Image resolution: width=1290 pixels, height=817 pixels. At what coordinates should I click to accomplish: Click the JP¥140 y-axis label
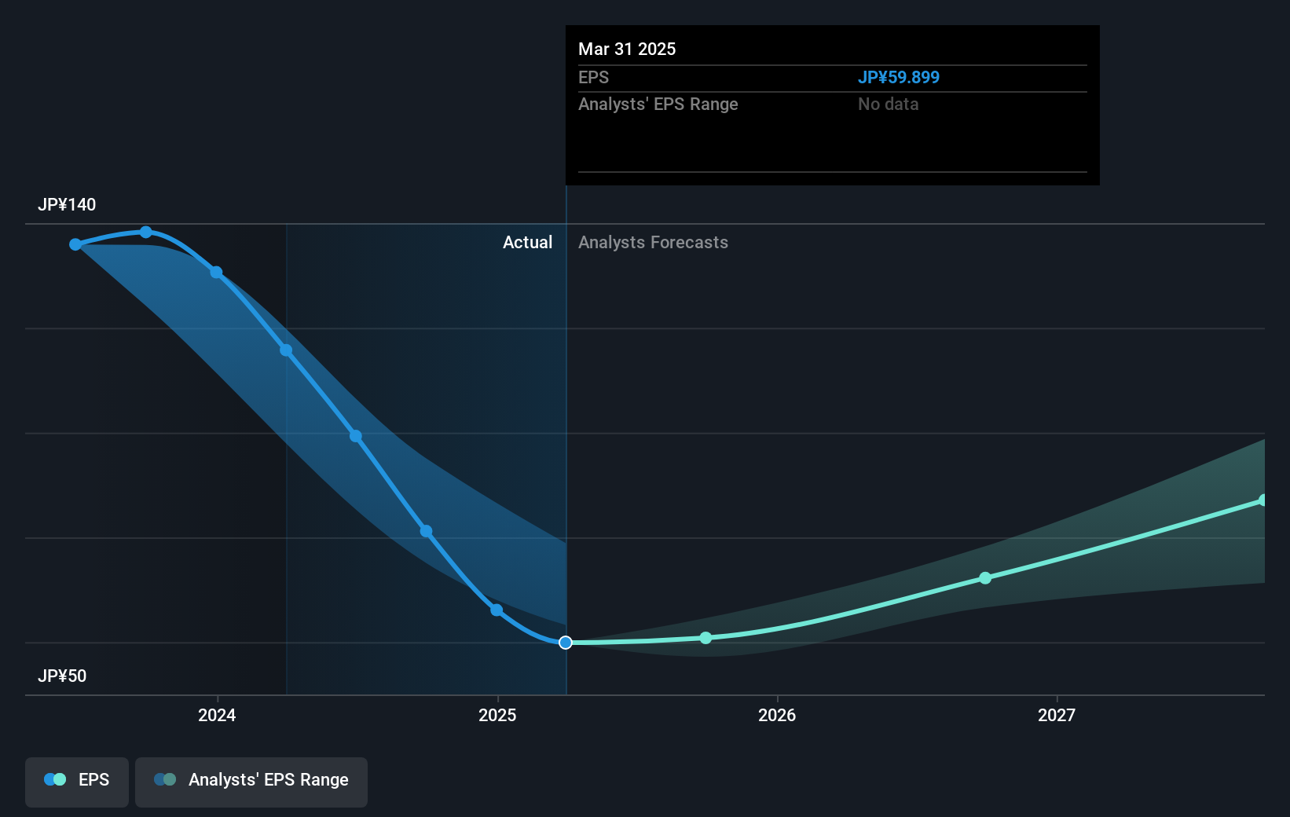[67, 205]
